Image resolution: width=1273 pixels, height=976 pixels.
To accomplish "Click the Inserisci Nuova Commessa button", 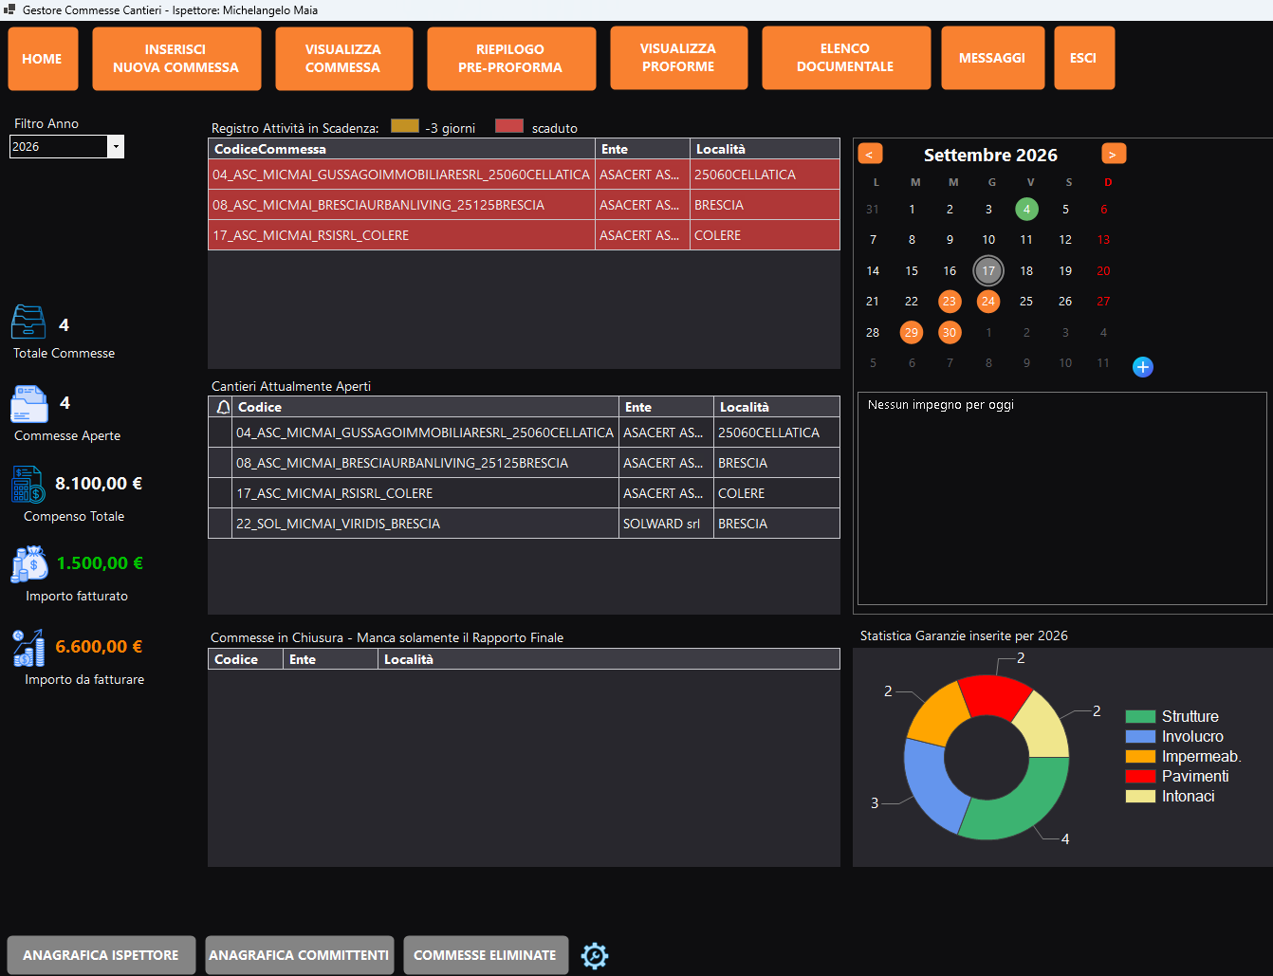I will (176, 58).
